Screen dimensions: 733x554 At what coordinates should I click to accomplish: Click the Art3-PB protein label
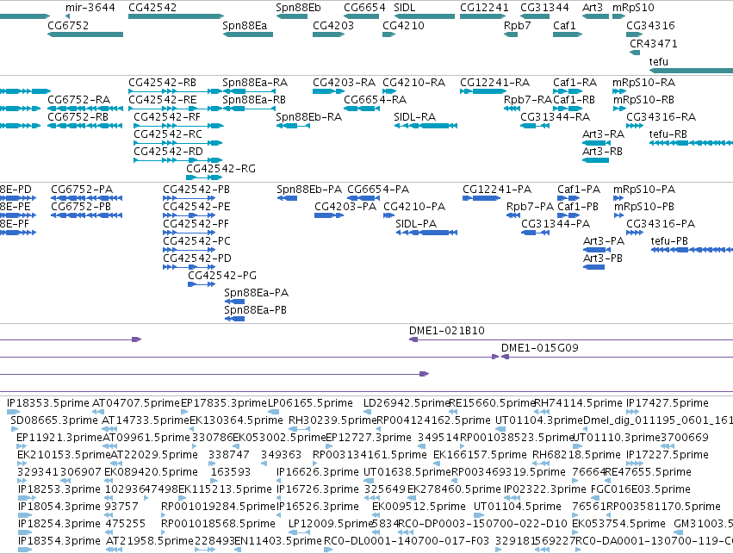[x=603, y=258]
